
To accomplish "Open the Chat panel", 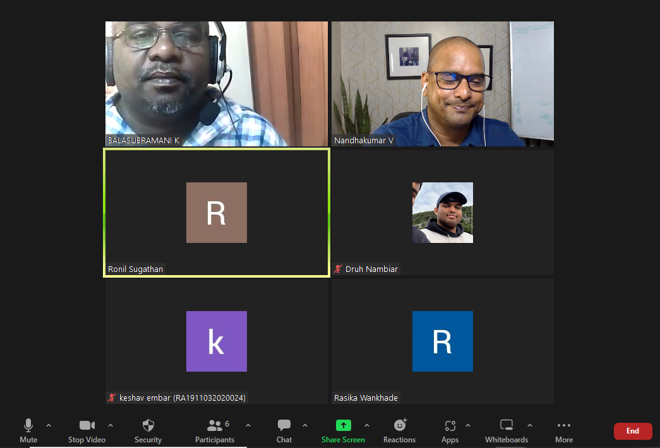I will [x=284, y=431].
